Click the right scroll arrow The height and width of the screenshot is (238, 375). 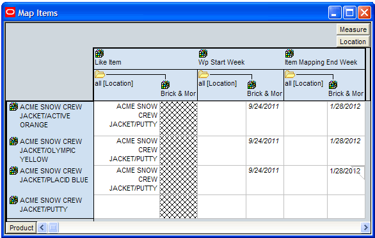365,228
